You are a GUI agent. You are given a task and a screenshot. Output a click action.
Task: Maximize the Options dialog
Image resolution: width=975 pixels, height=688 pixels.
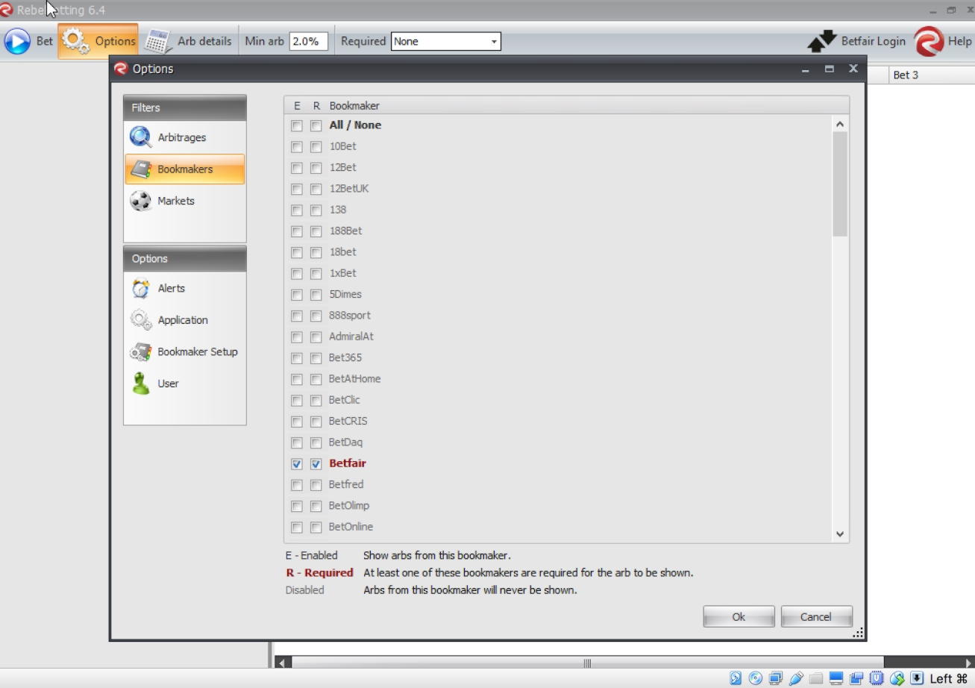point(829,69)
